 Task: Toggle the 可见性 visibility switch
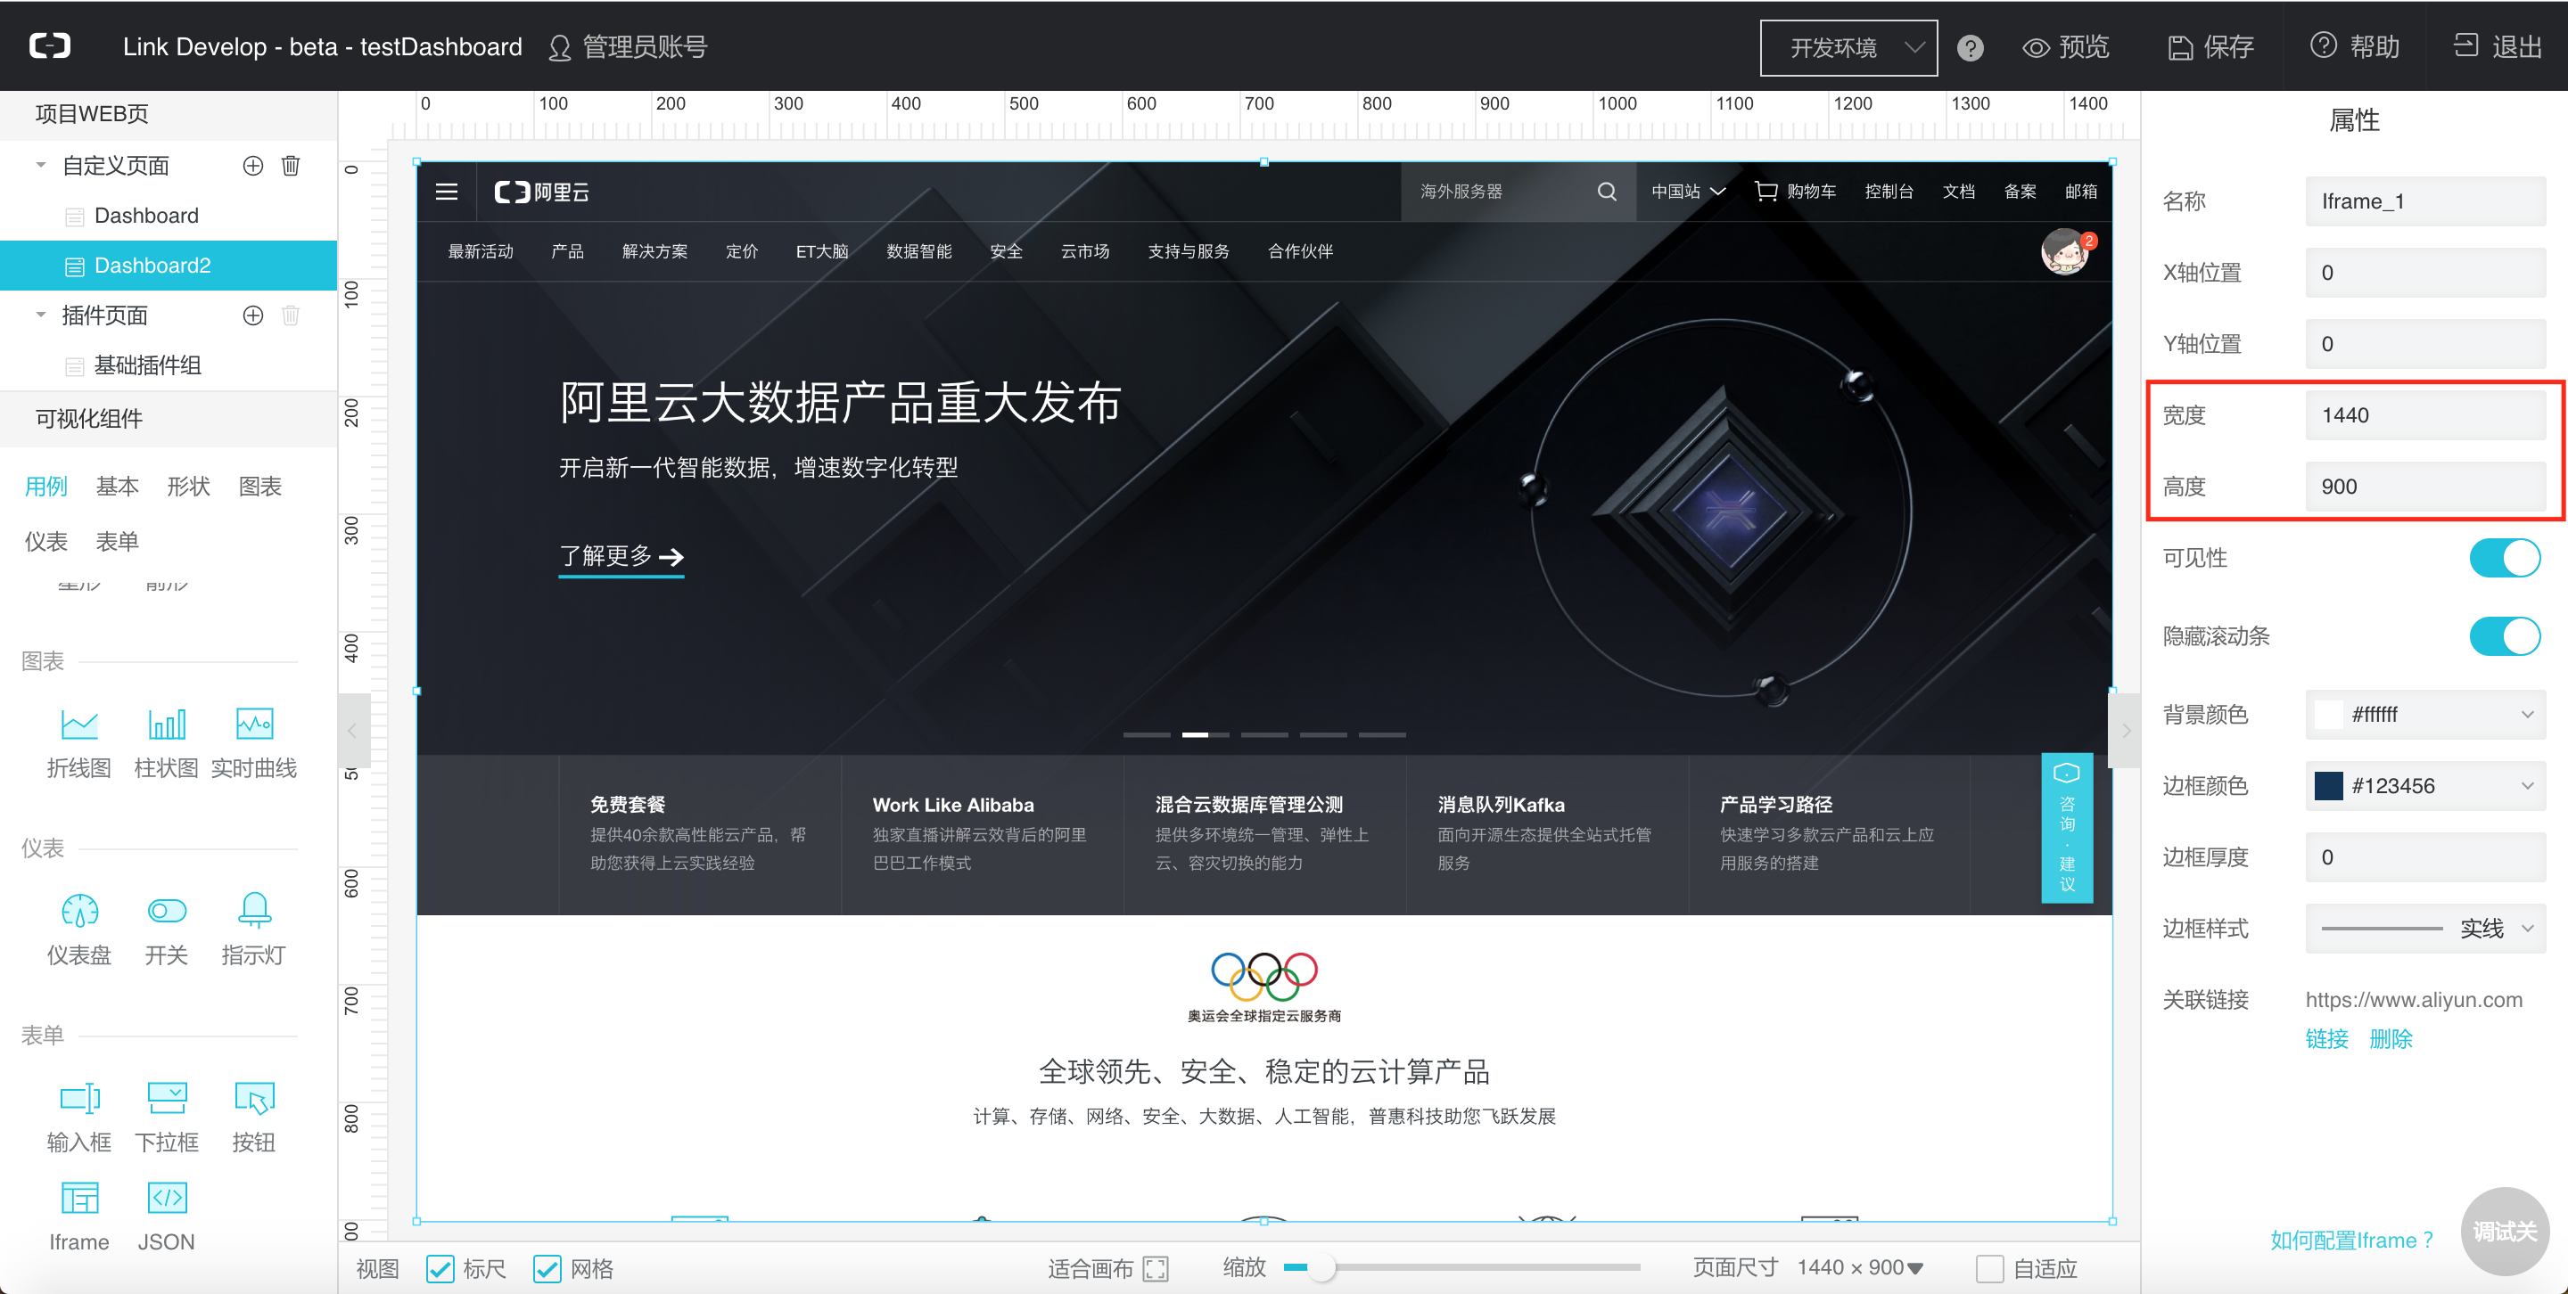click(x=2504, y=558)
